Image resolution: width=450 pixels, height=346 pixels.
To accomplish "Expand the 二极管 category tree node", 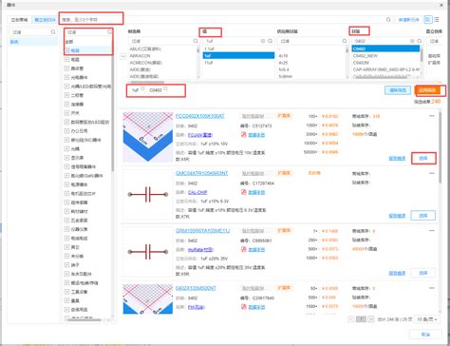I will (66, 95).
